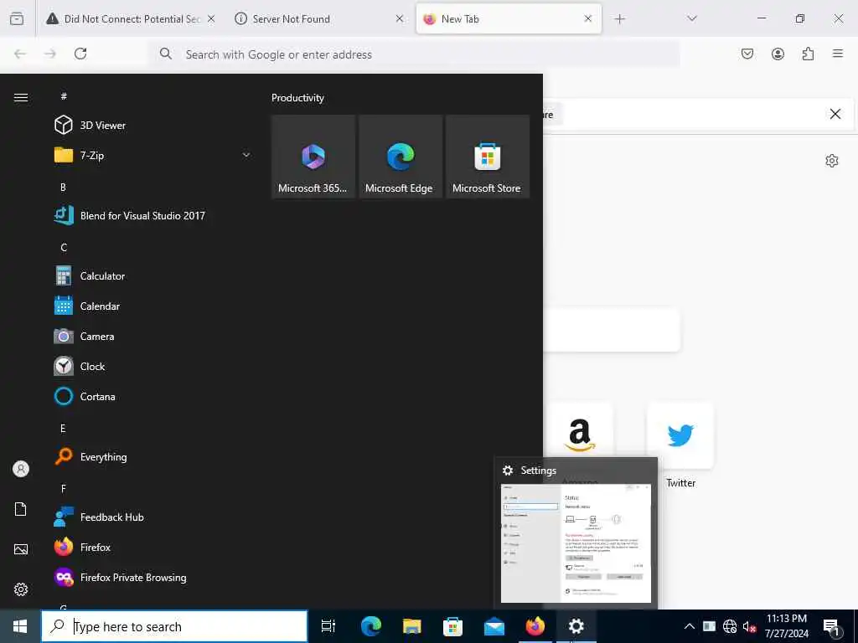
Task: Click the Settings taskbar icon
Action: [576, 626]
